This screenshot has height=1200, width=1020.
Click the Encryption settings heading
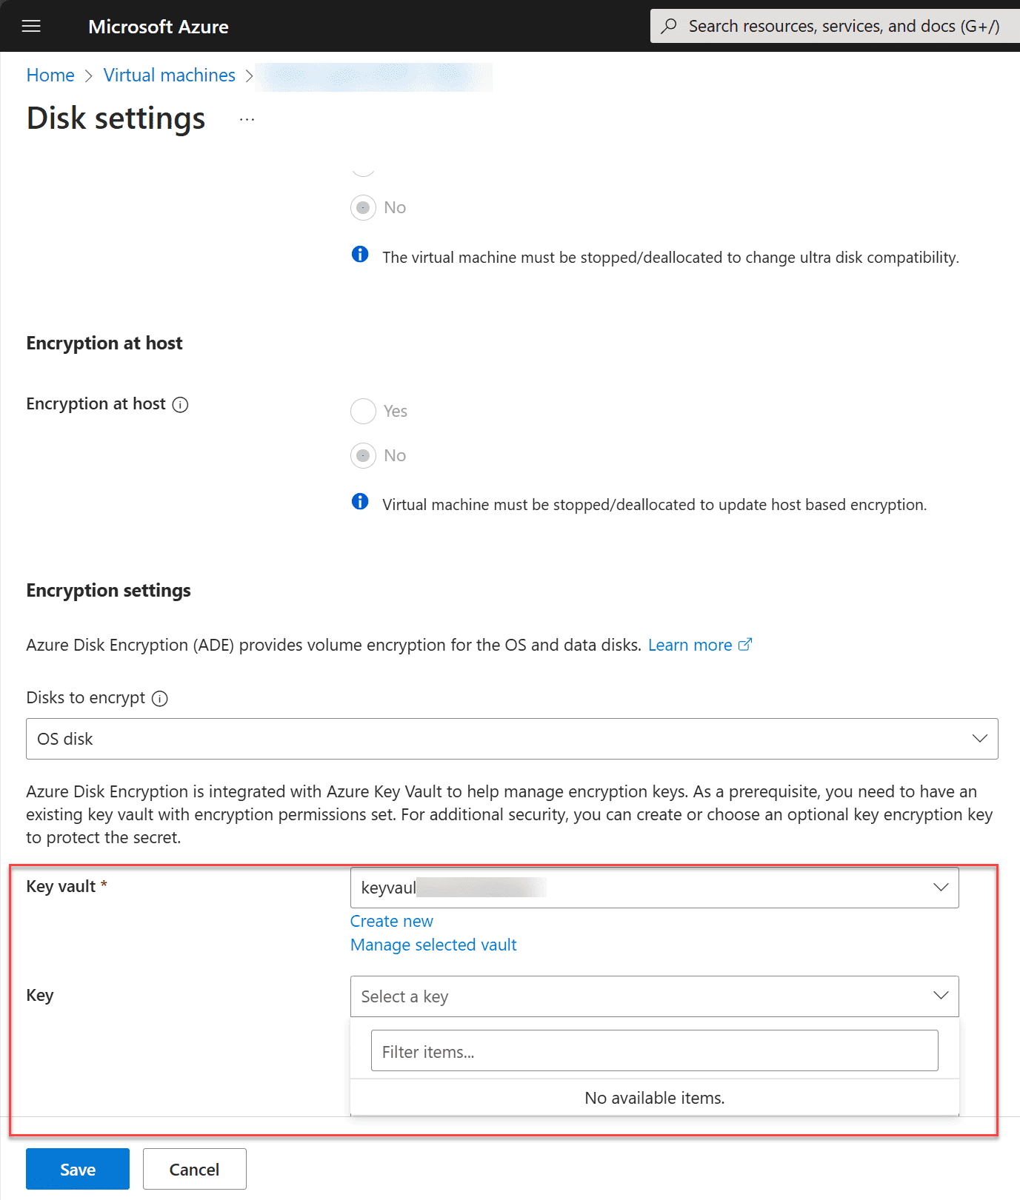(x=109, y=591)
